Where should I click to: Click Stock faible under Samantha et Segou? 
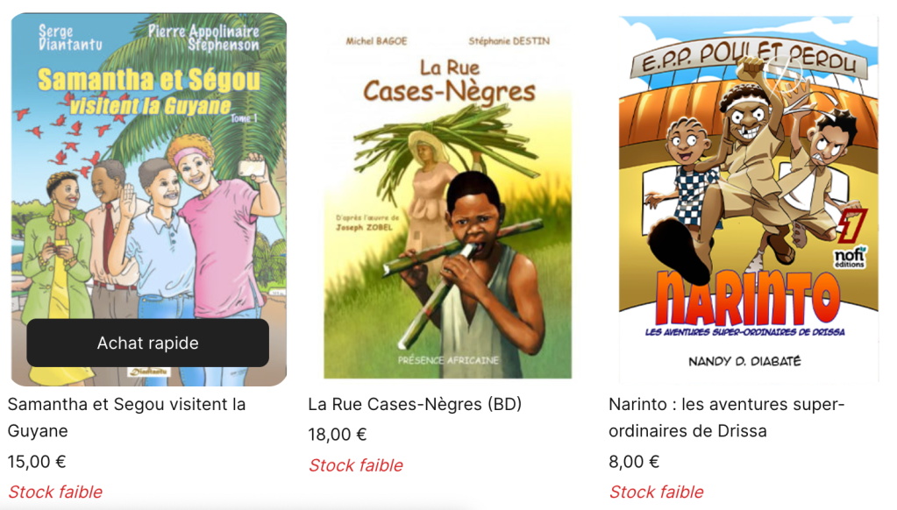click(55, 492)
